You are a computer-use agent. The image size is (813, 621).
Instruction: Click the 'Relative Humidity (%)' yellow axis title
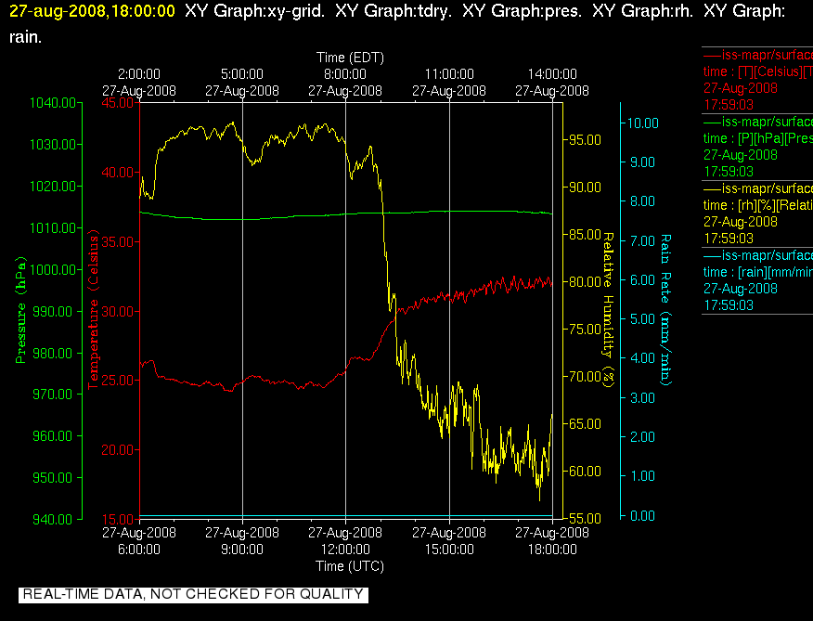(608, 310)
